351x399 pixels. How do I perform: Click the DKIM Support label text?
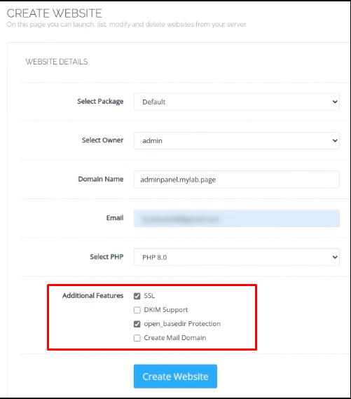click(166, 310)
